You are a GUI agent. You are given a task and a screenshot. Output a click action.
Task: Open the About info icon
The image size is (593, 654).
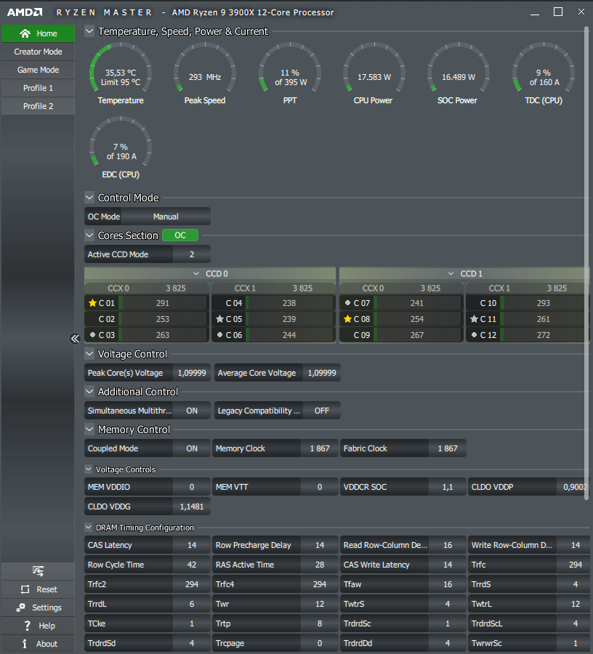tap(25, 644)
